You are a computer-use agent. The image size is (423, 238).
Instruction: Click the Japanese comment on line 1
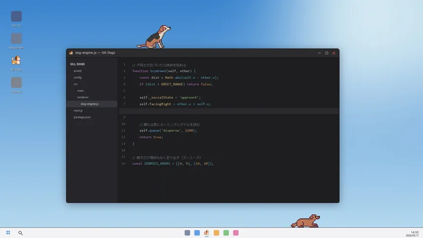click(159, 65)
